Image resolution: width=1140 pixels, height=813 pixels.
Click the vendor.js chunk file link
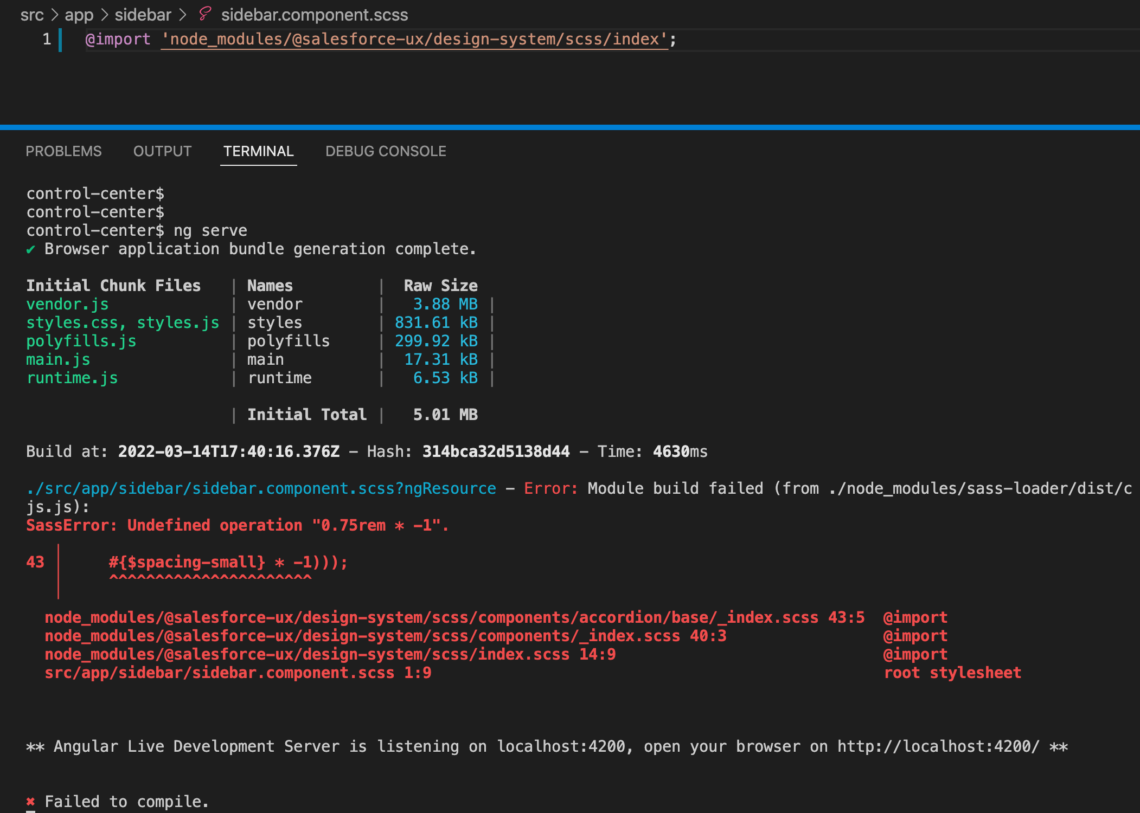pyautogui.click(x=66, y=304)
